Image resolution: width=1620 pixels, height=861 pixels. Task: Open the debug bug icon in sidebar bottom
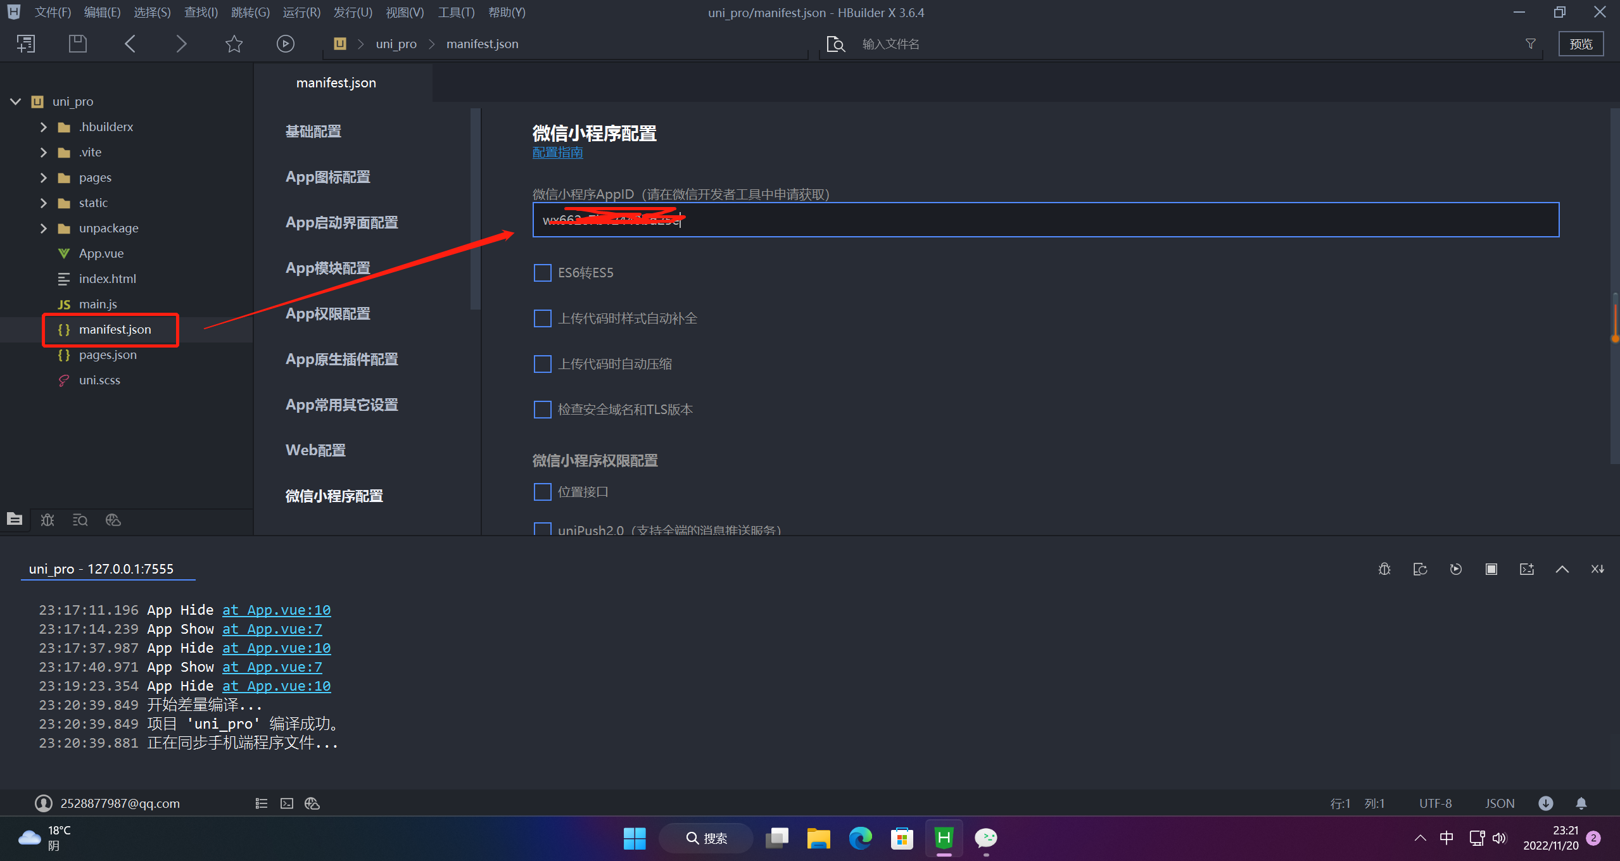(47, 520)
